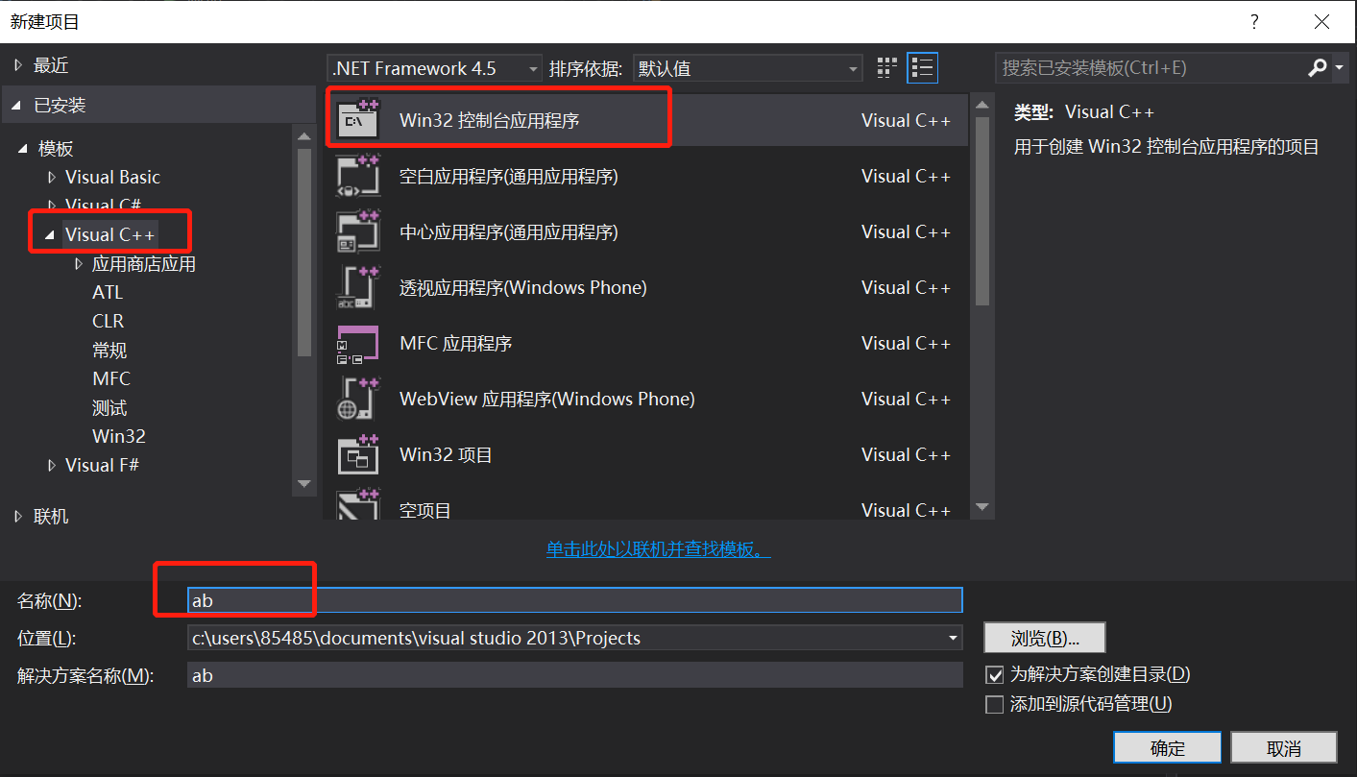Click the WebView 应用程序(Windows Phone) template icon
Screen dimensions: 1357x777
coord(358,399)
